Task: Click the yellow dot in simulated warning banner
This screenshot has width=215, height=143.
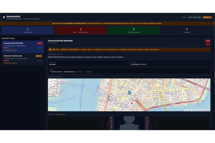Action: point(50,50)
